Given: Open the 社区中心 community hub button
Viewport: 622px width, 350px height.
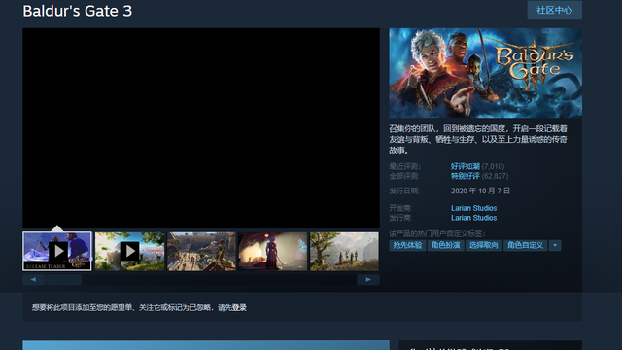Looking at the screenshot, I should (555, 10).
